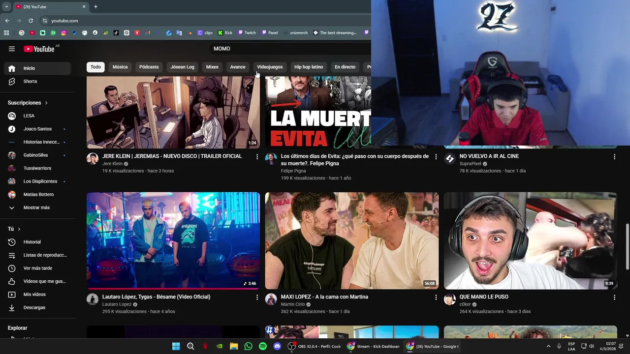This screenshot has width=630, height=354.
Task: Expand Suscripciones section chevron
Action: click(x=46, y=103)
